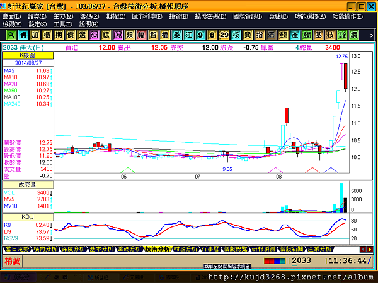378x283 pixels.
Task: Open the 工具(T) menu
Action: click(x=63, y=24)
